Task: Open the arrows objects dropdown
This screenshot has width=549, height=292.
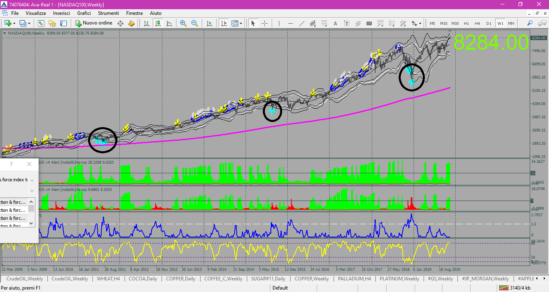Action: 416,23
